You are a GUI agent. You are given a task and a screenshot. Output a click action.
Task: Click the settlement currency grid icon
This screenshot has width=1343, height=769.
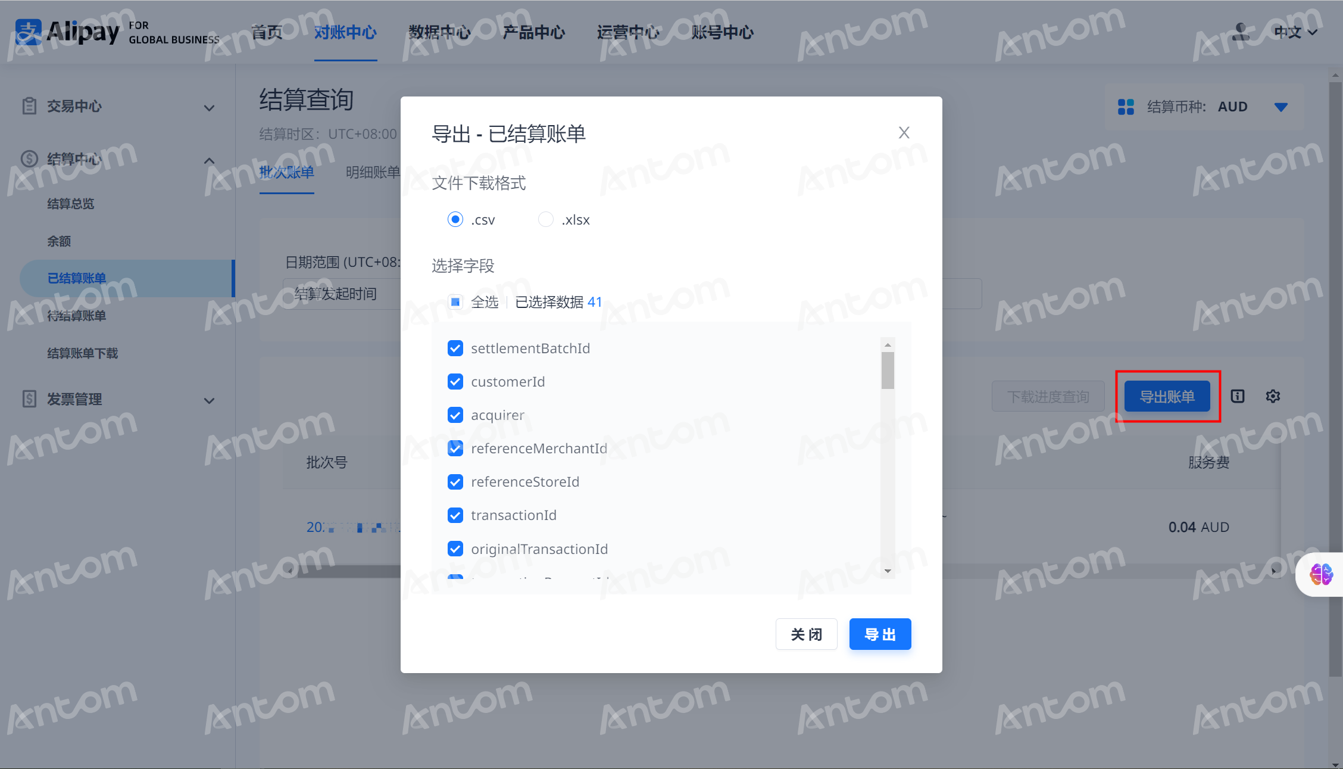(x=1126, y=107)
